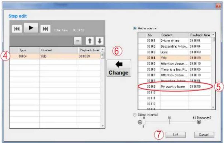Select the Audio source radio button
Viewport: 224px width, 143px height.
[x=135, y=28]
